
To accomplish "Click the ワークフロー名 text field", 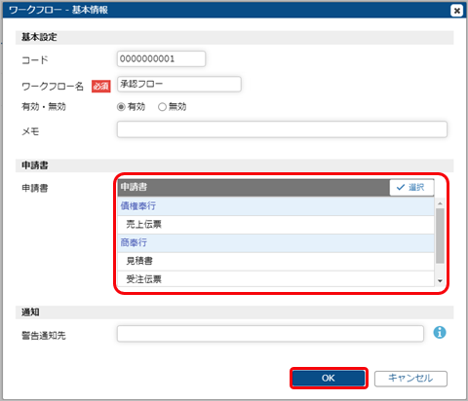I will click(179, 84).
